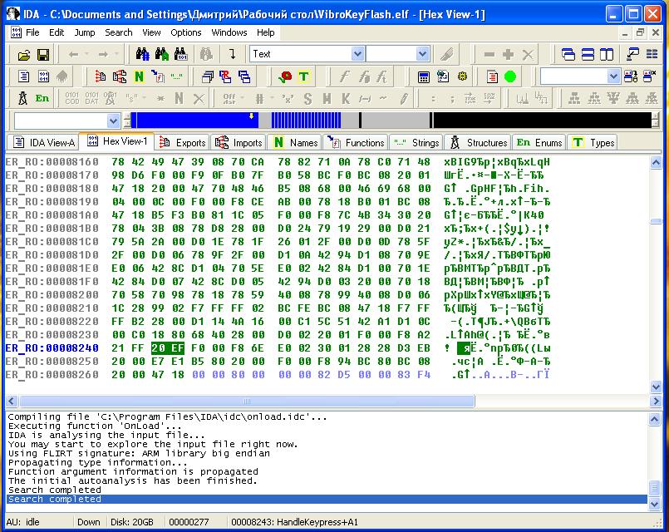This screenshot has height=532, width=669.
Task: Click the hex view scroll-right arrow
Action: click(x=656, y=401)
